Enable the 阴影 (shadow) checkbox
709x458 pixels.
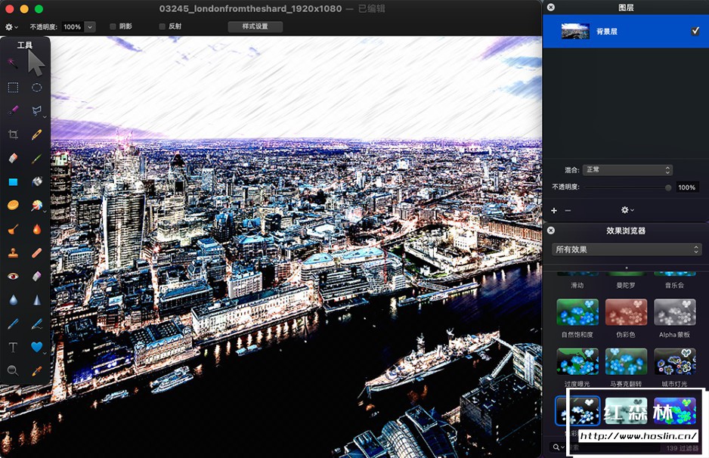[x=113, y=26]
